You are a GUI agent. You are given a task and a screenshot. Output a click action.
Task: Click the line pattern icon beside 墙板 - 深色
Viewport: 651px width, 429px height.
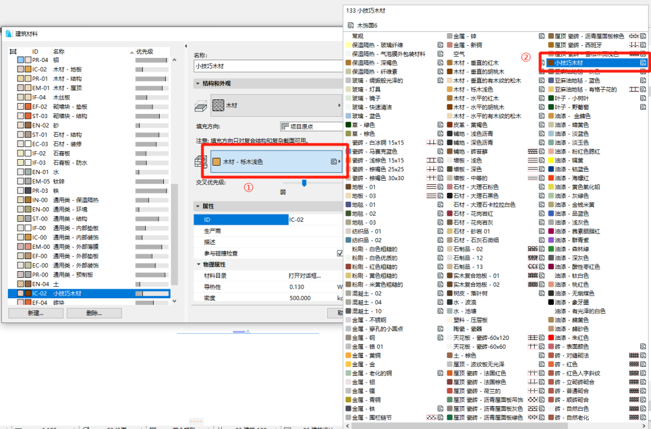533,169
